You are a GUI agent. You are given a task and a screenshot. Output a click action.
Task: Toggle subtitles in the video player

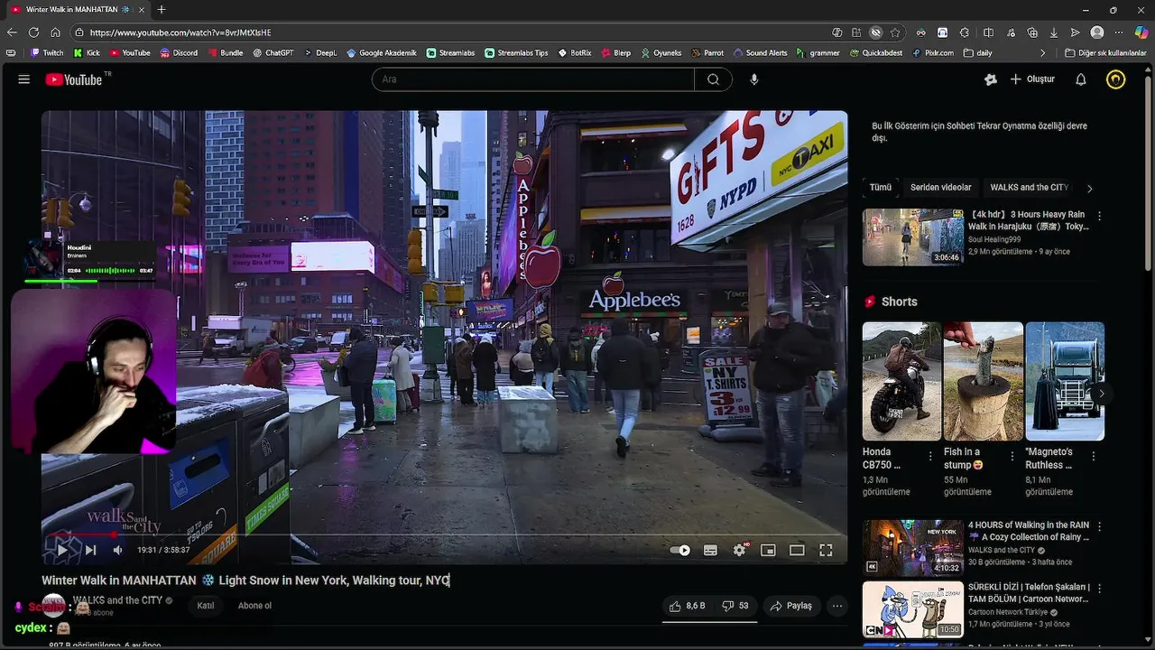pyautogui.click(x=710, y=550)
